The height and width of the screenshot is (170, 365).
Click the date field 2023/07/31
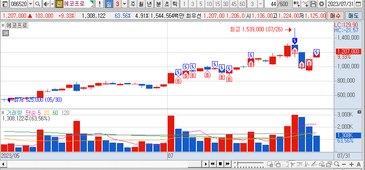(340, 4)
